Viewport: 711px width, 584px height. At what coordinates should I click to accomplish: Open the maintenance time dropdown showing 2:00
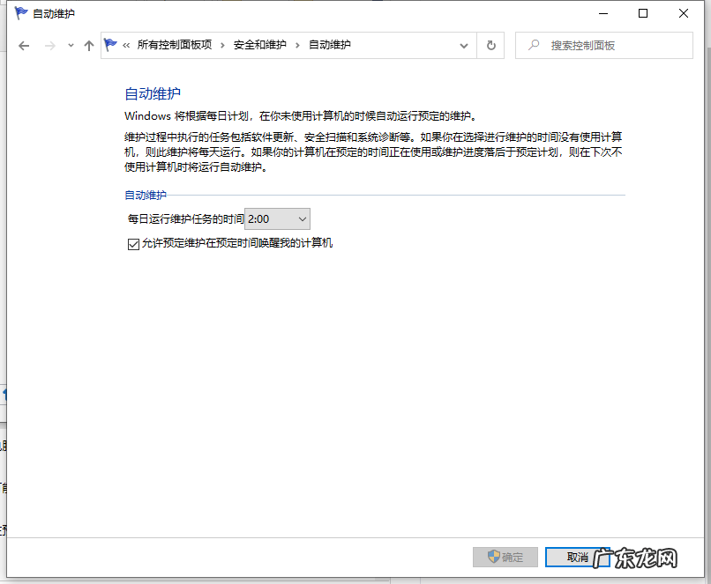click(x=299, y=218)
